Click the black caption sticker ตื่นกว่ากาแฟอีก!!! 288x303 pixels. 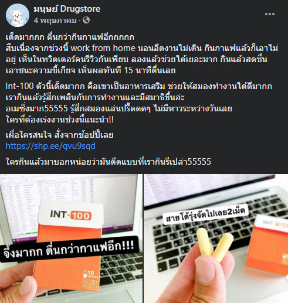[x=69, y=249]
